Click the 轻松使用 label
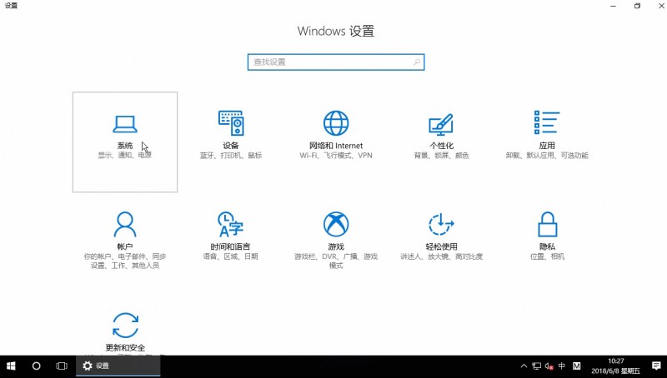This screenshot has width=667, height=378. click(441, 246)
